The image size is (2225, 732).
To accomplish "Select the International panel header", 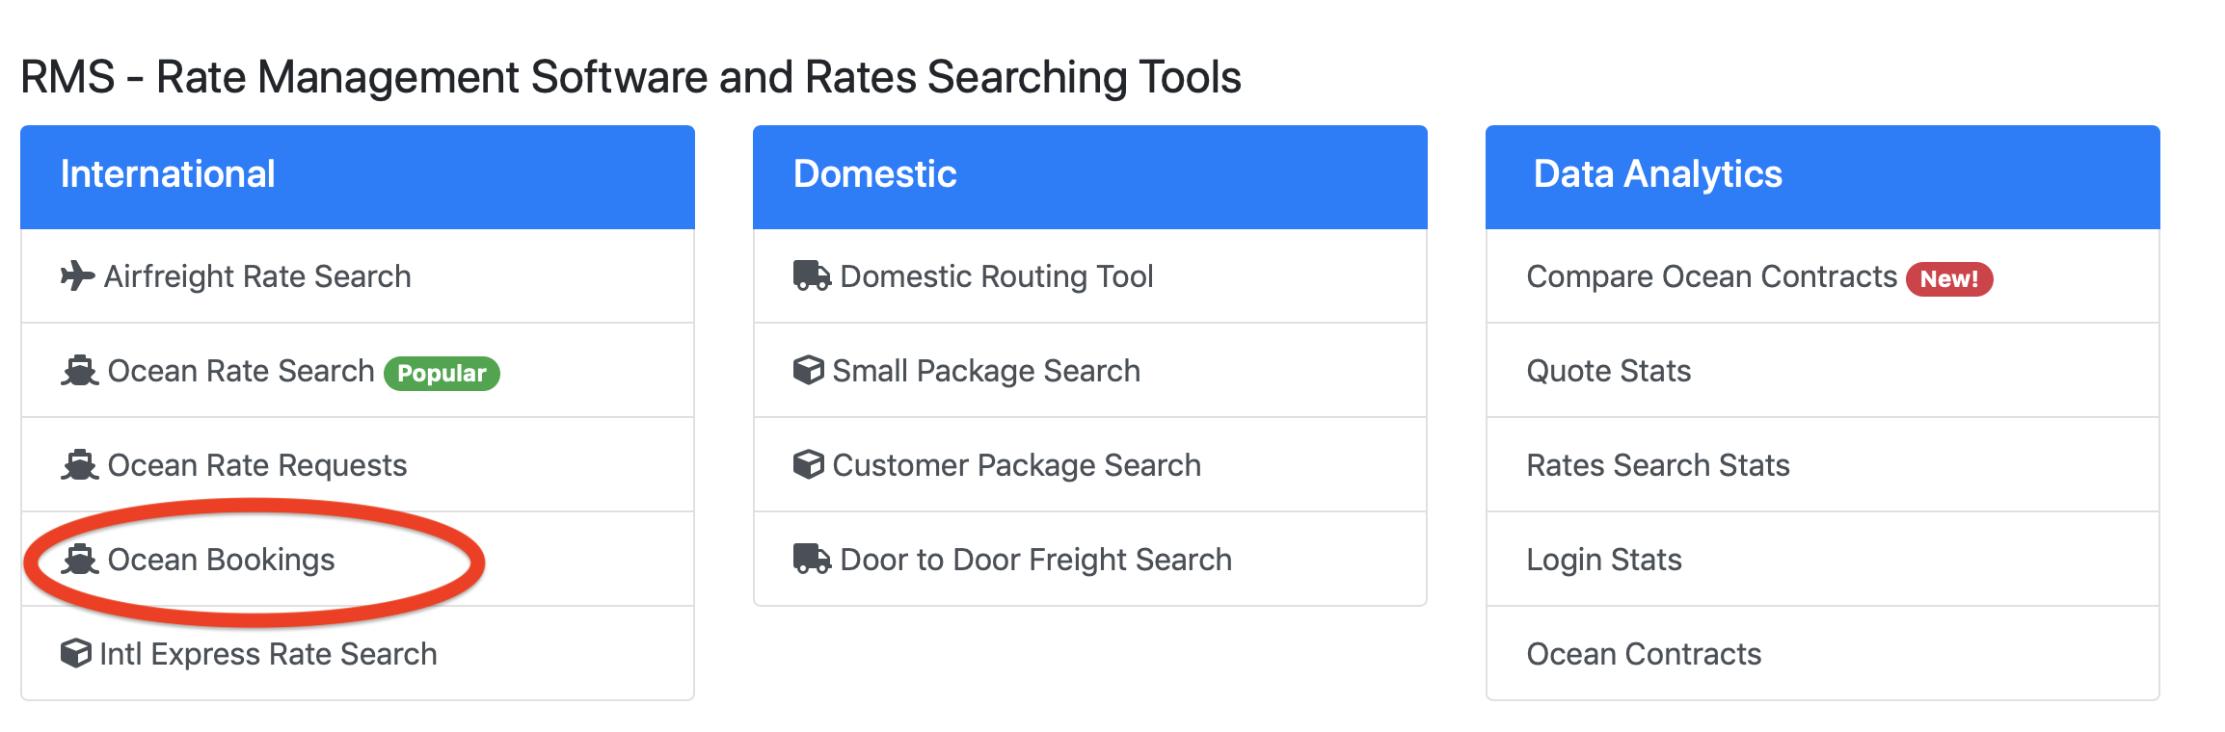I will tap(358, 175).
